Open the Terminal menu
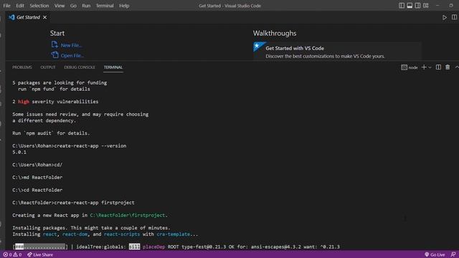 (x=105, y=6)
